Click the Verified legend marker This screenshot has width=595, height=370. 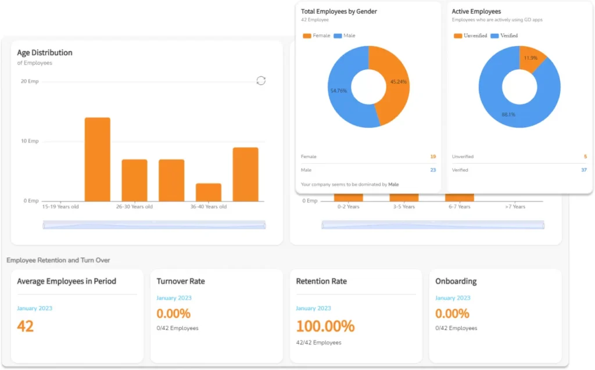click(x=493, y=36)
